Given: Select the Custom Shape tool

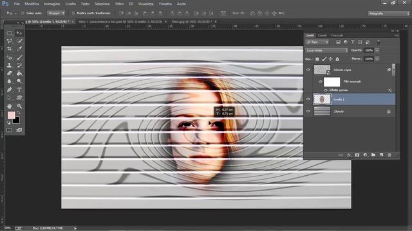Looking at the screenshot, I should (x=19, y=98).
